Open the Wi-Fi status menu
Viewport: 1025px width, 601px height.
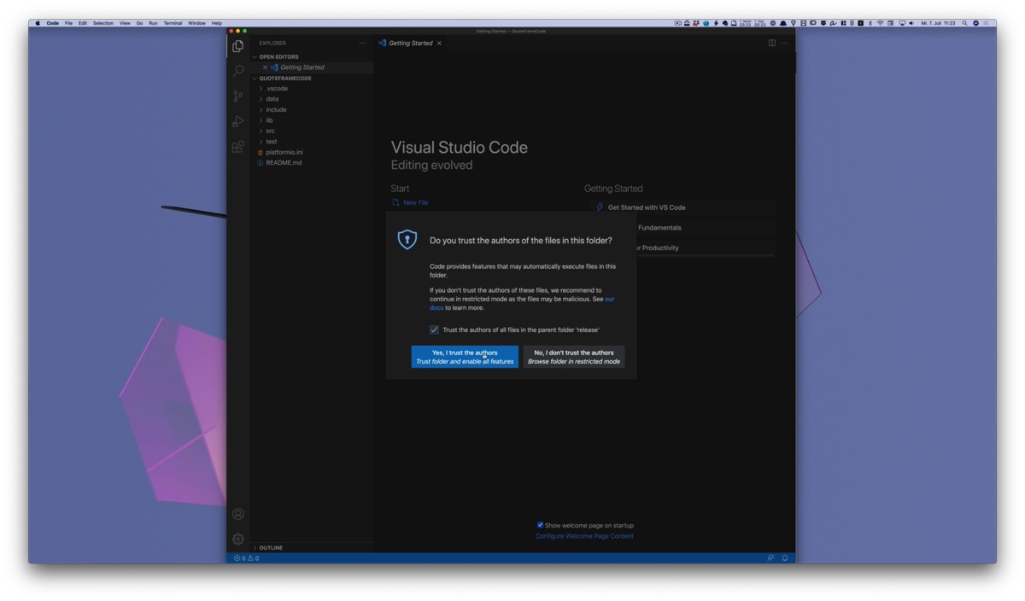coord(880,23)
